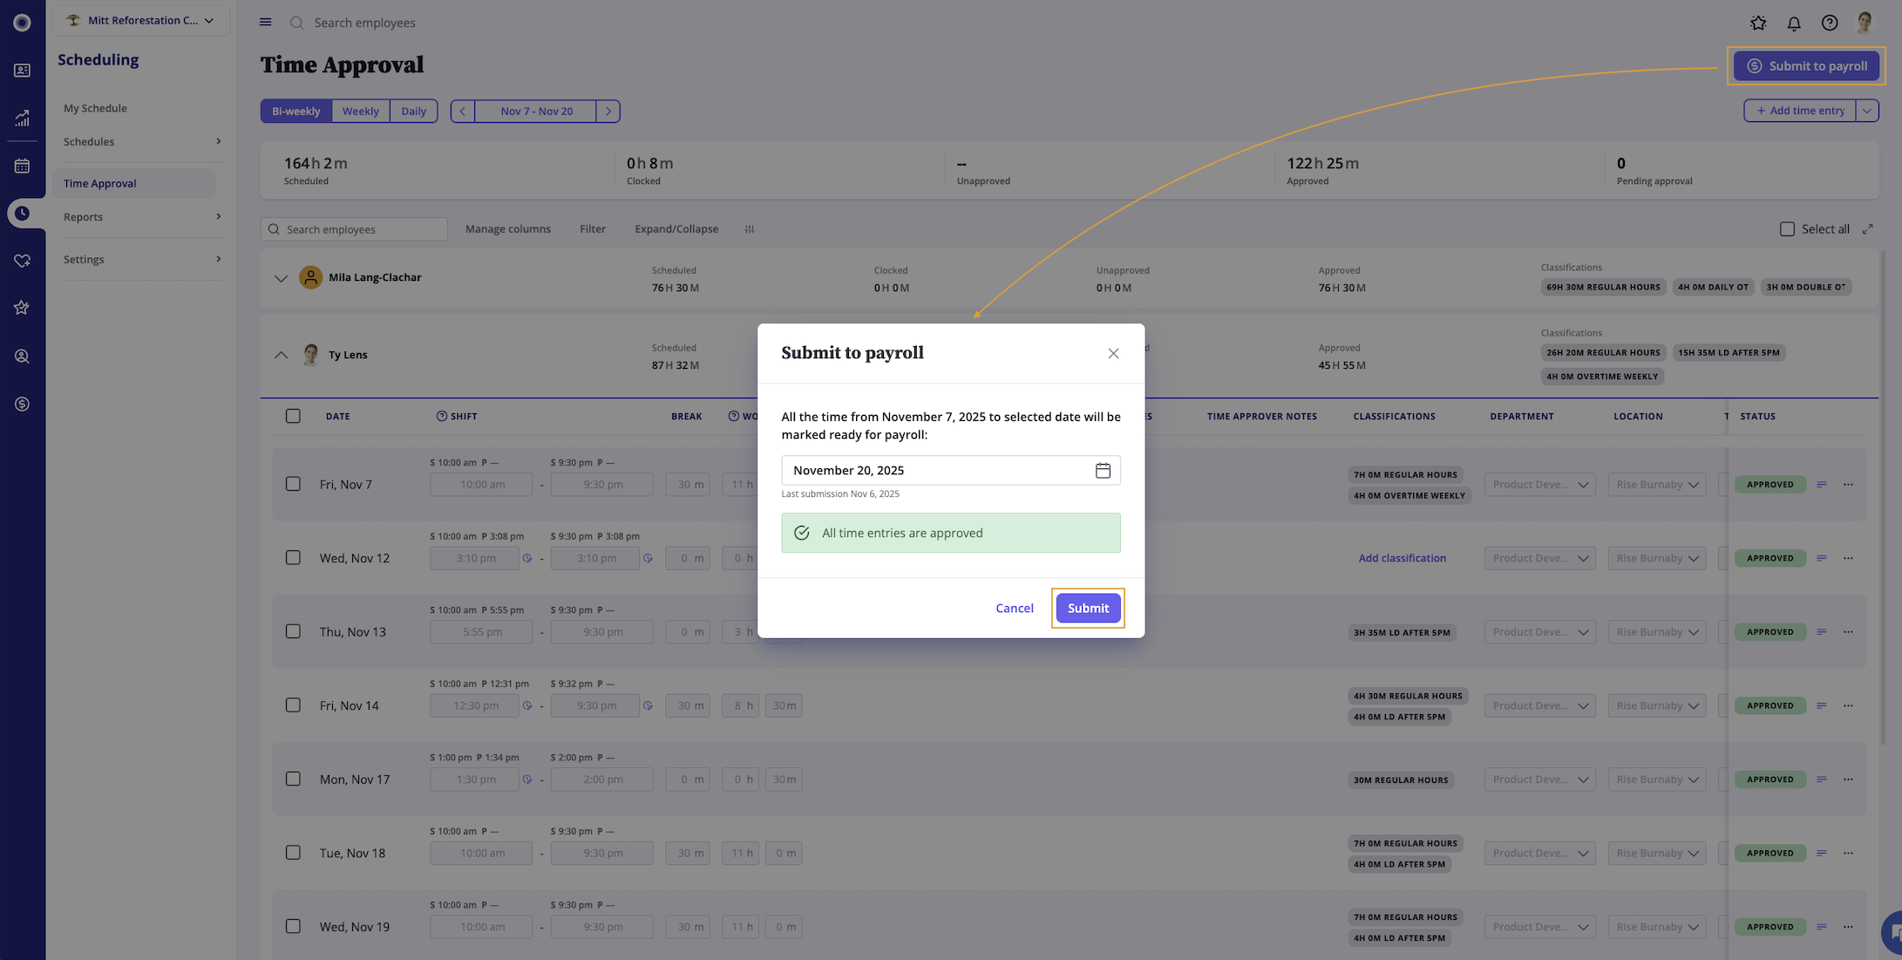1902x960 pixels.
Task: Click fullscreen expand icon near Select all
Action: [x=1868, y=229]
